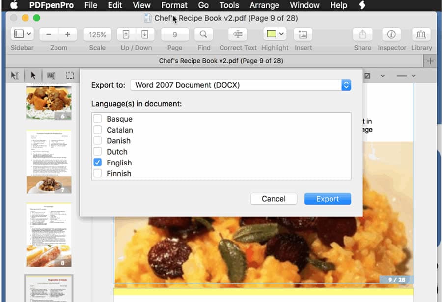
Task: Check the Basque language checkbox
Action: coord(98,119)
